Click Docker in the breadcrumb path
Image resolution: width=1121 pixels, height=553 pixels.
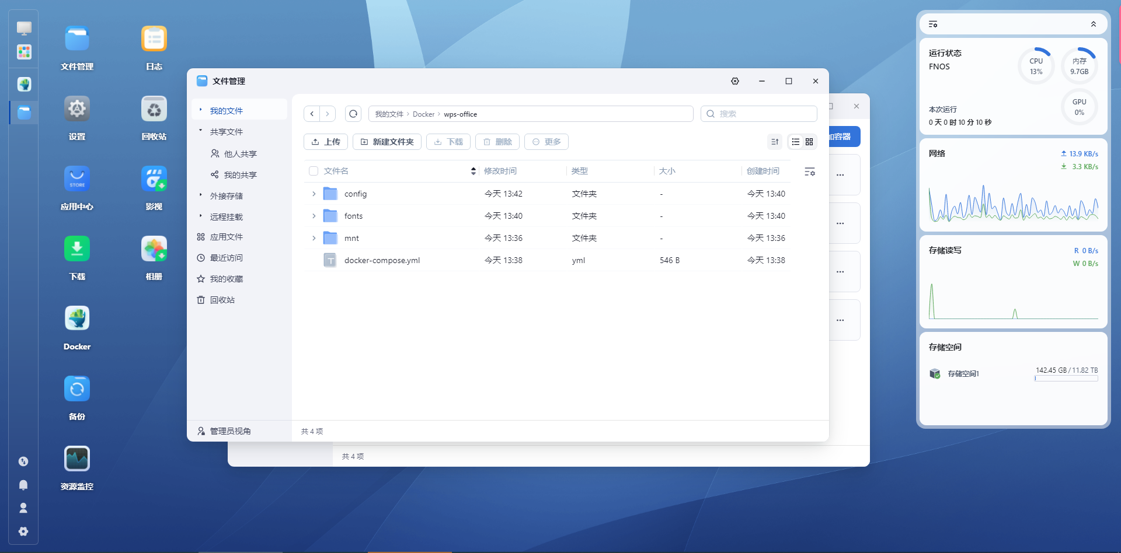(423, 114)
